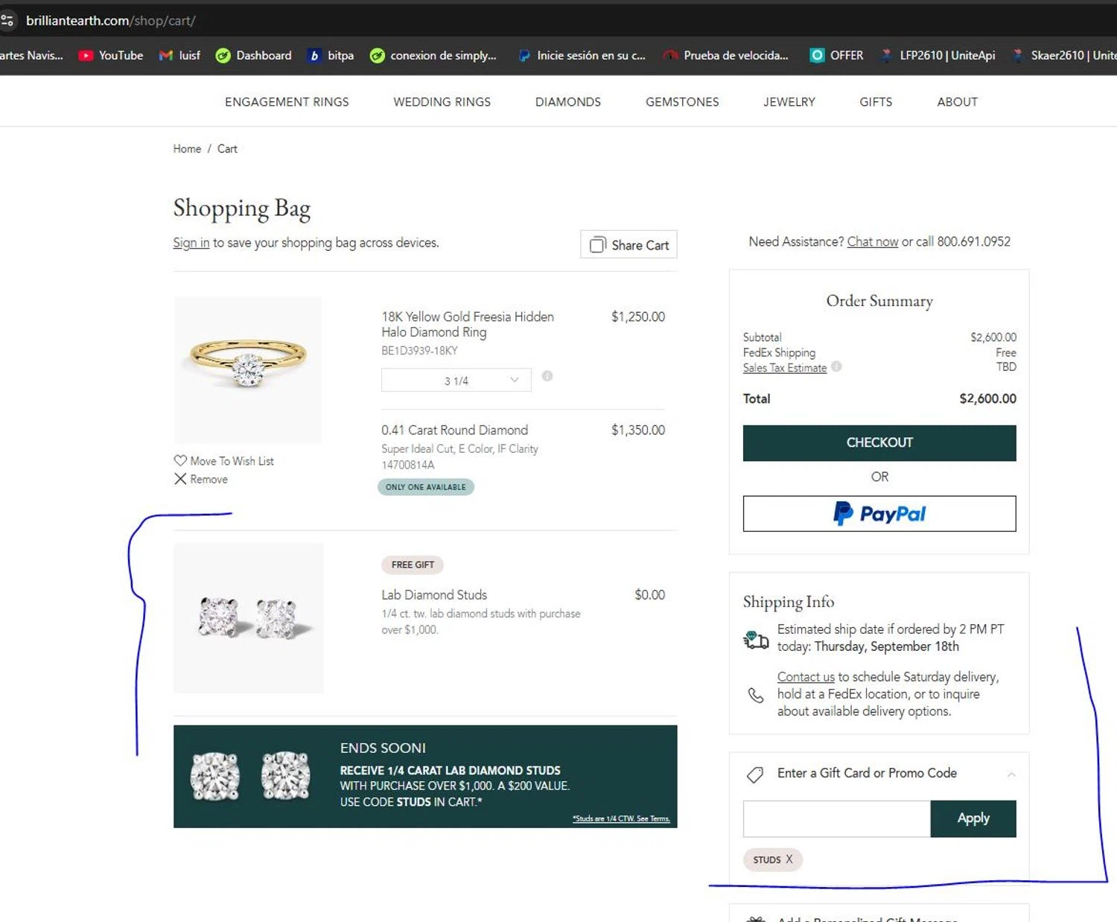Open the YouTube bookmark
The height and width of the screenshot is (922, 1117).
point(110,55)
